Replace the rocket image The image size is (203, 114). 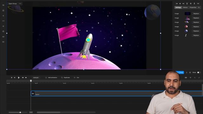(196, 35)
